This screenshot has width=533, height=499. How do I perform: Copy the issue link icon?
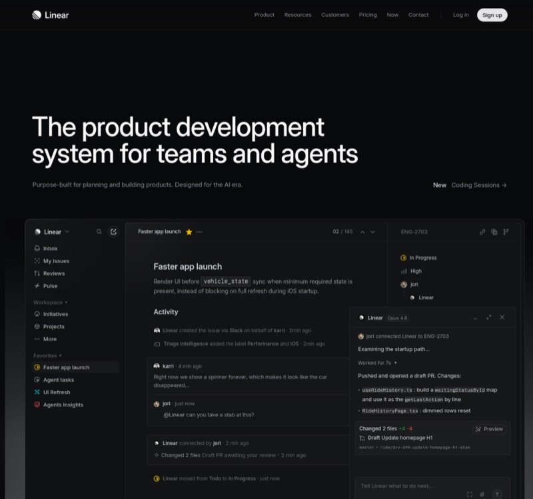[482, 232]
